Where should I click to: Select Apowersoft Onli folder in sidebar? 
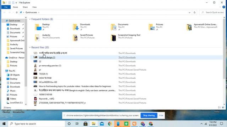(x=16, y=41)
